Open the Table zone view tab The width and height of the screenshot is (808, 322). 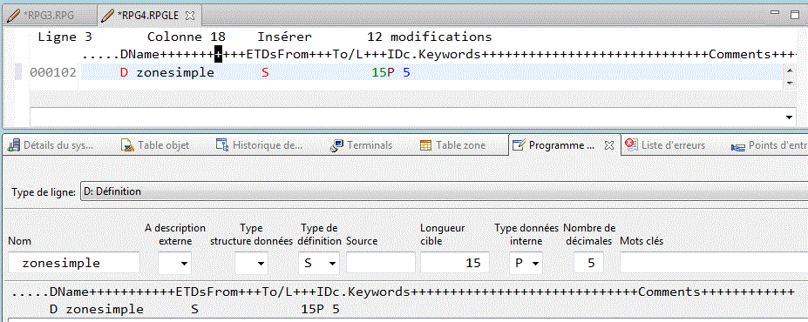[x=452, y=145]
